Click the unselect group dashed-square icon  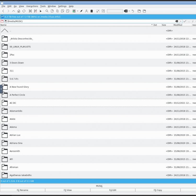[x=103, y=11]
